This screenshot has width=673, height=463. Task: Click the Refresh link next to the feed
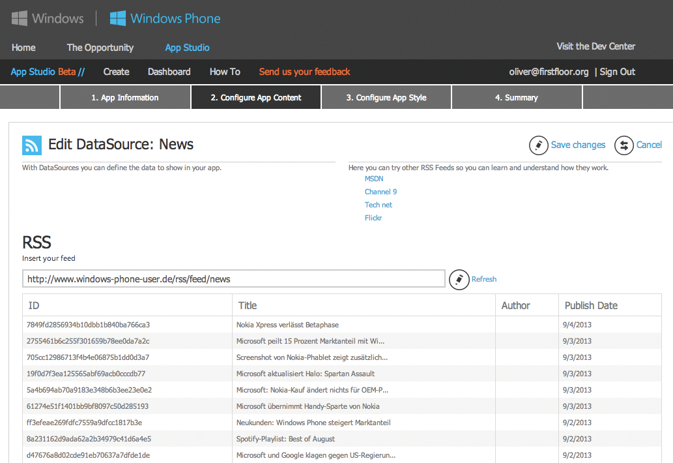[484, 279]
